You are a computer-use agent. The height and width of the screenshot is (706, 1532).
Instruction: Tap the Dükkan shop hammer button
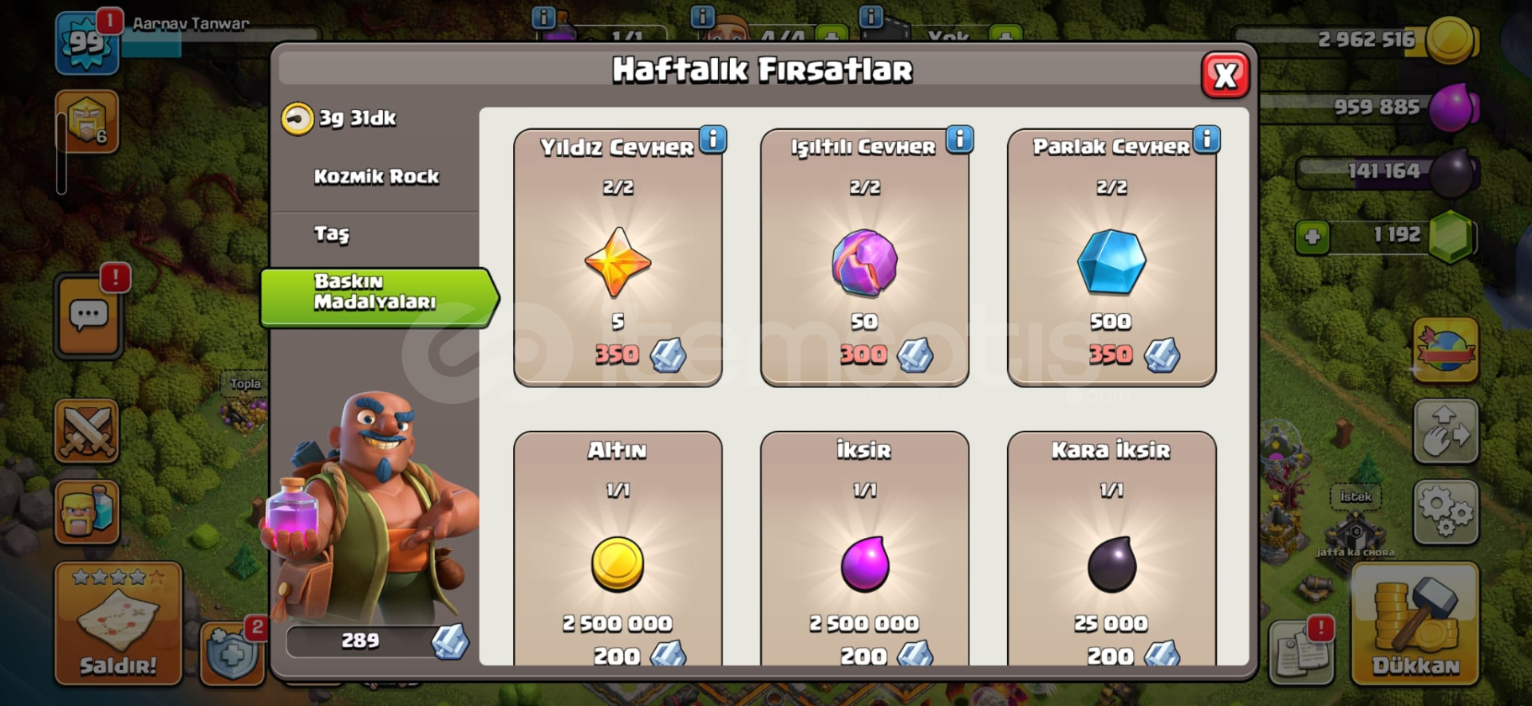pos(1415,624)
